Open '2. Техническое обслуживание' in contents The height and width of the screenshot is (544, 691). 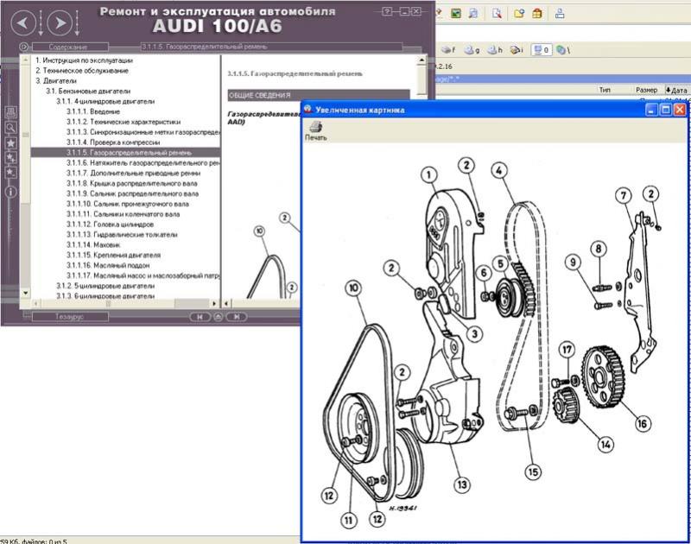(82, 71)
